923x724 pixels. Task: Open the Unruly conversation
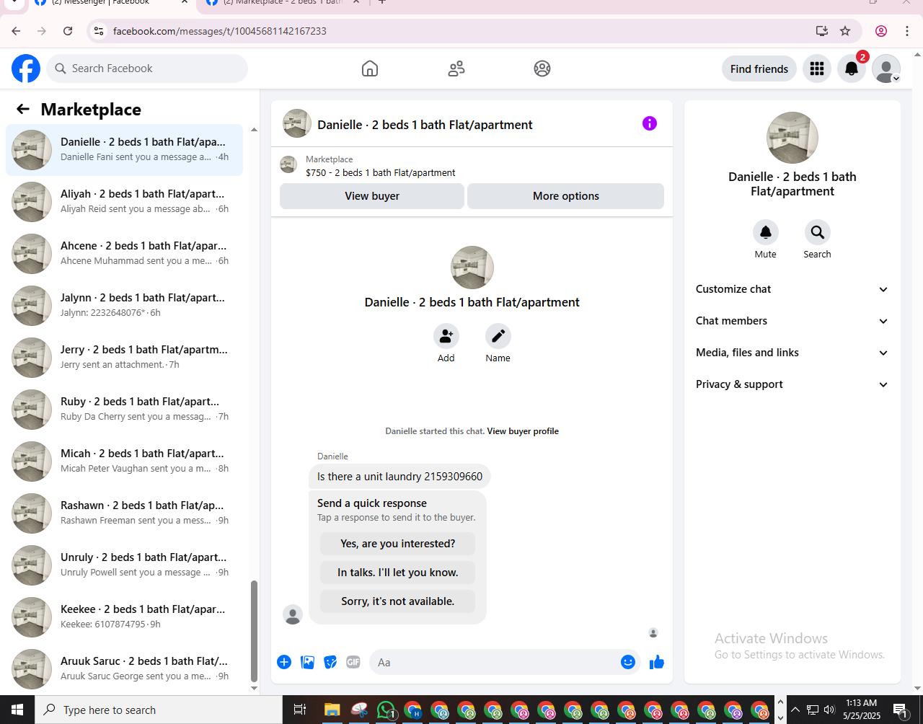click(125, 565)
